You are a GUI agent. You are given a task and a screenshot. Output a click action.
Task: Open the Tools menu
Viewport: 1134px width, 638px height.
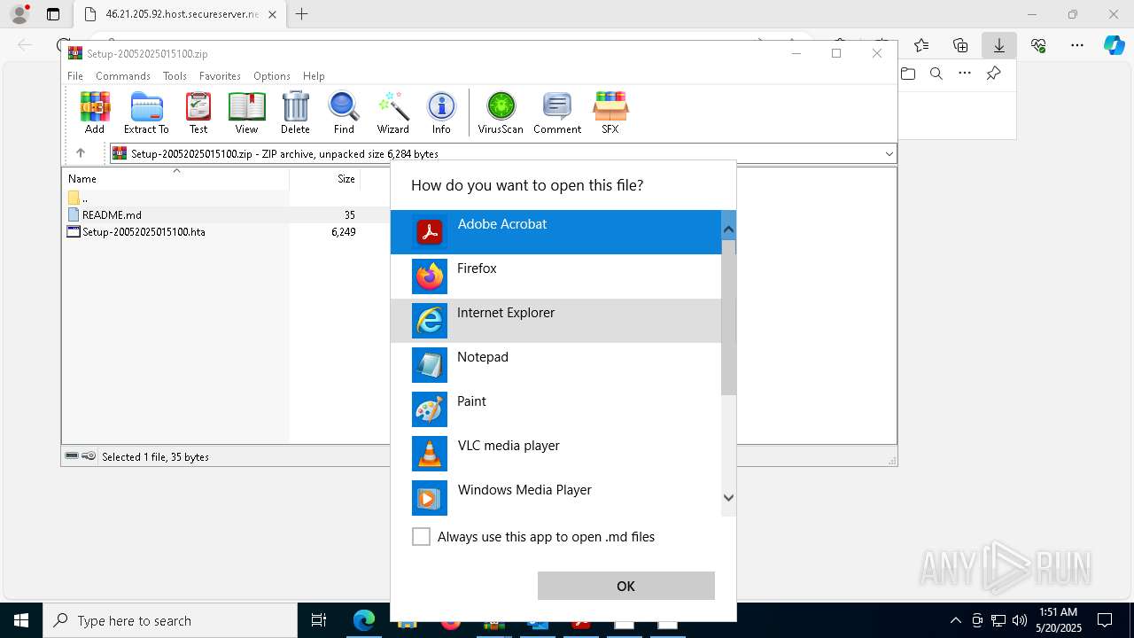pyautogui.click(x=175, y=76)
